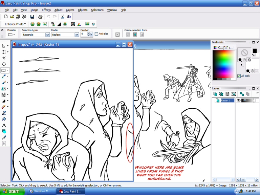Click the New Raster Layer icon
This screenshot has width=260, height=195.
(x=215, y=94)
